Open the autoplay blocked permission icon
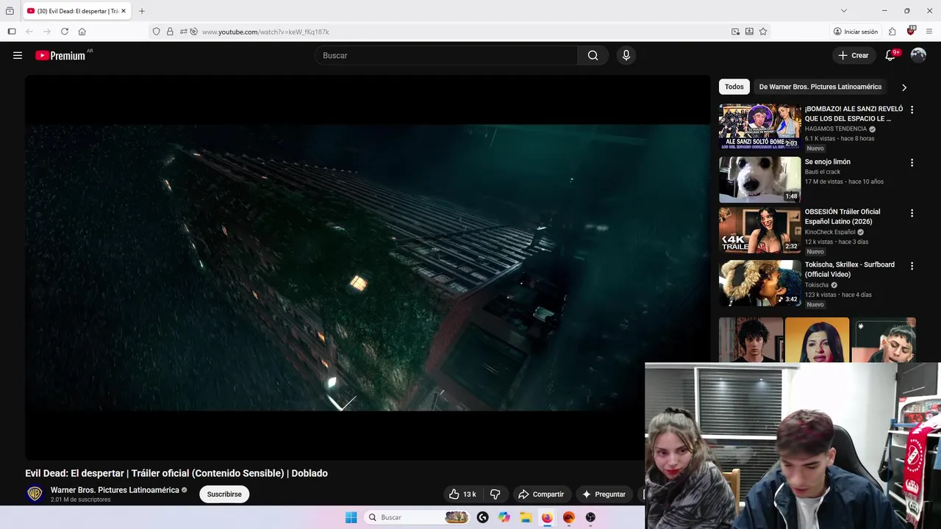 [194, 32]
